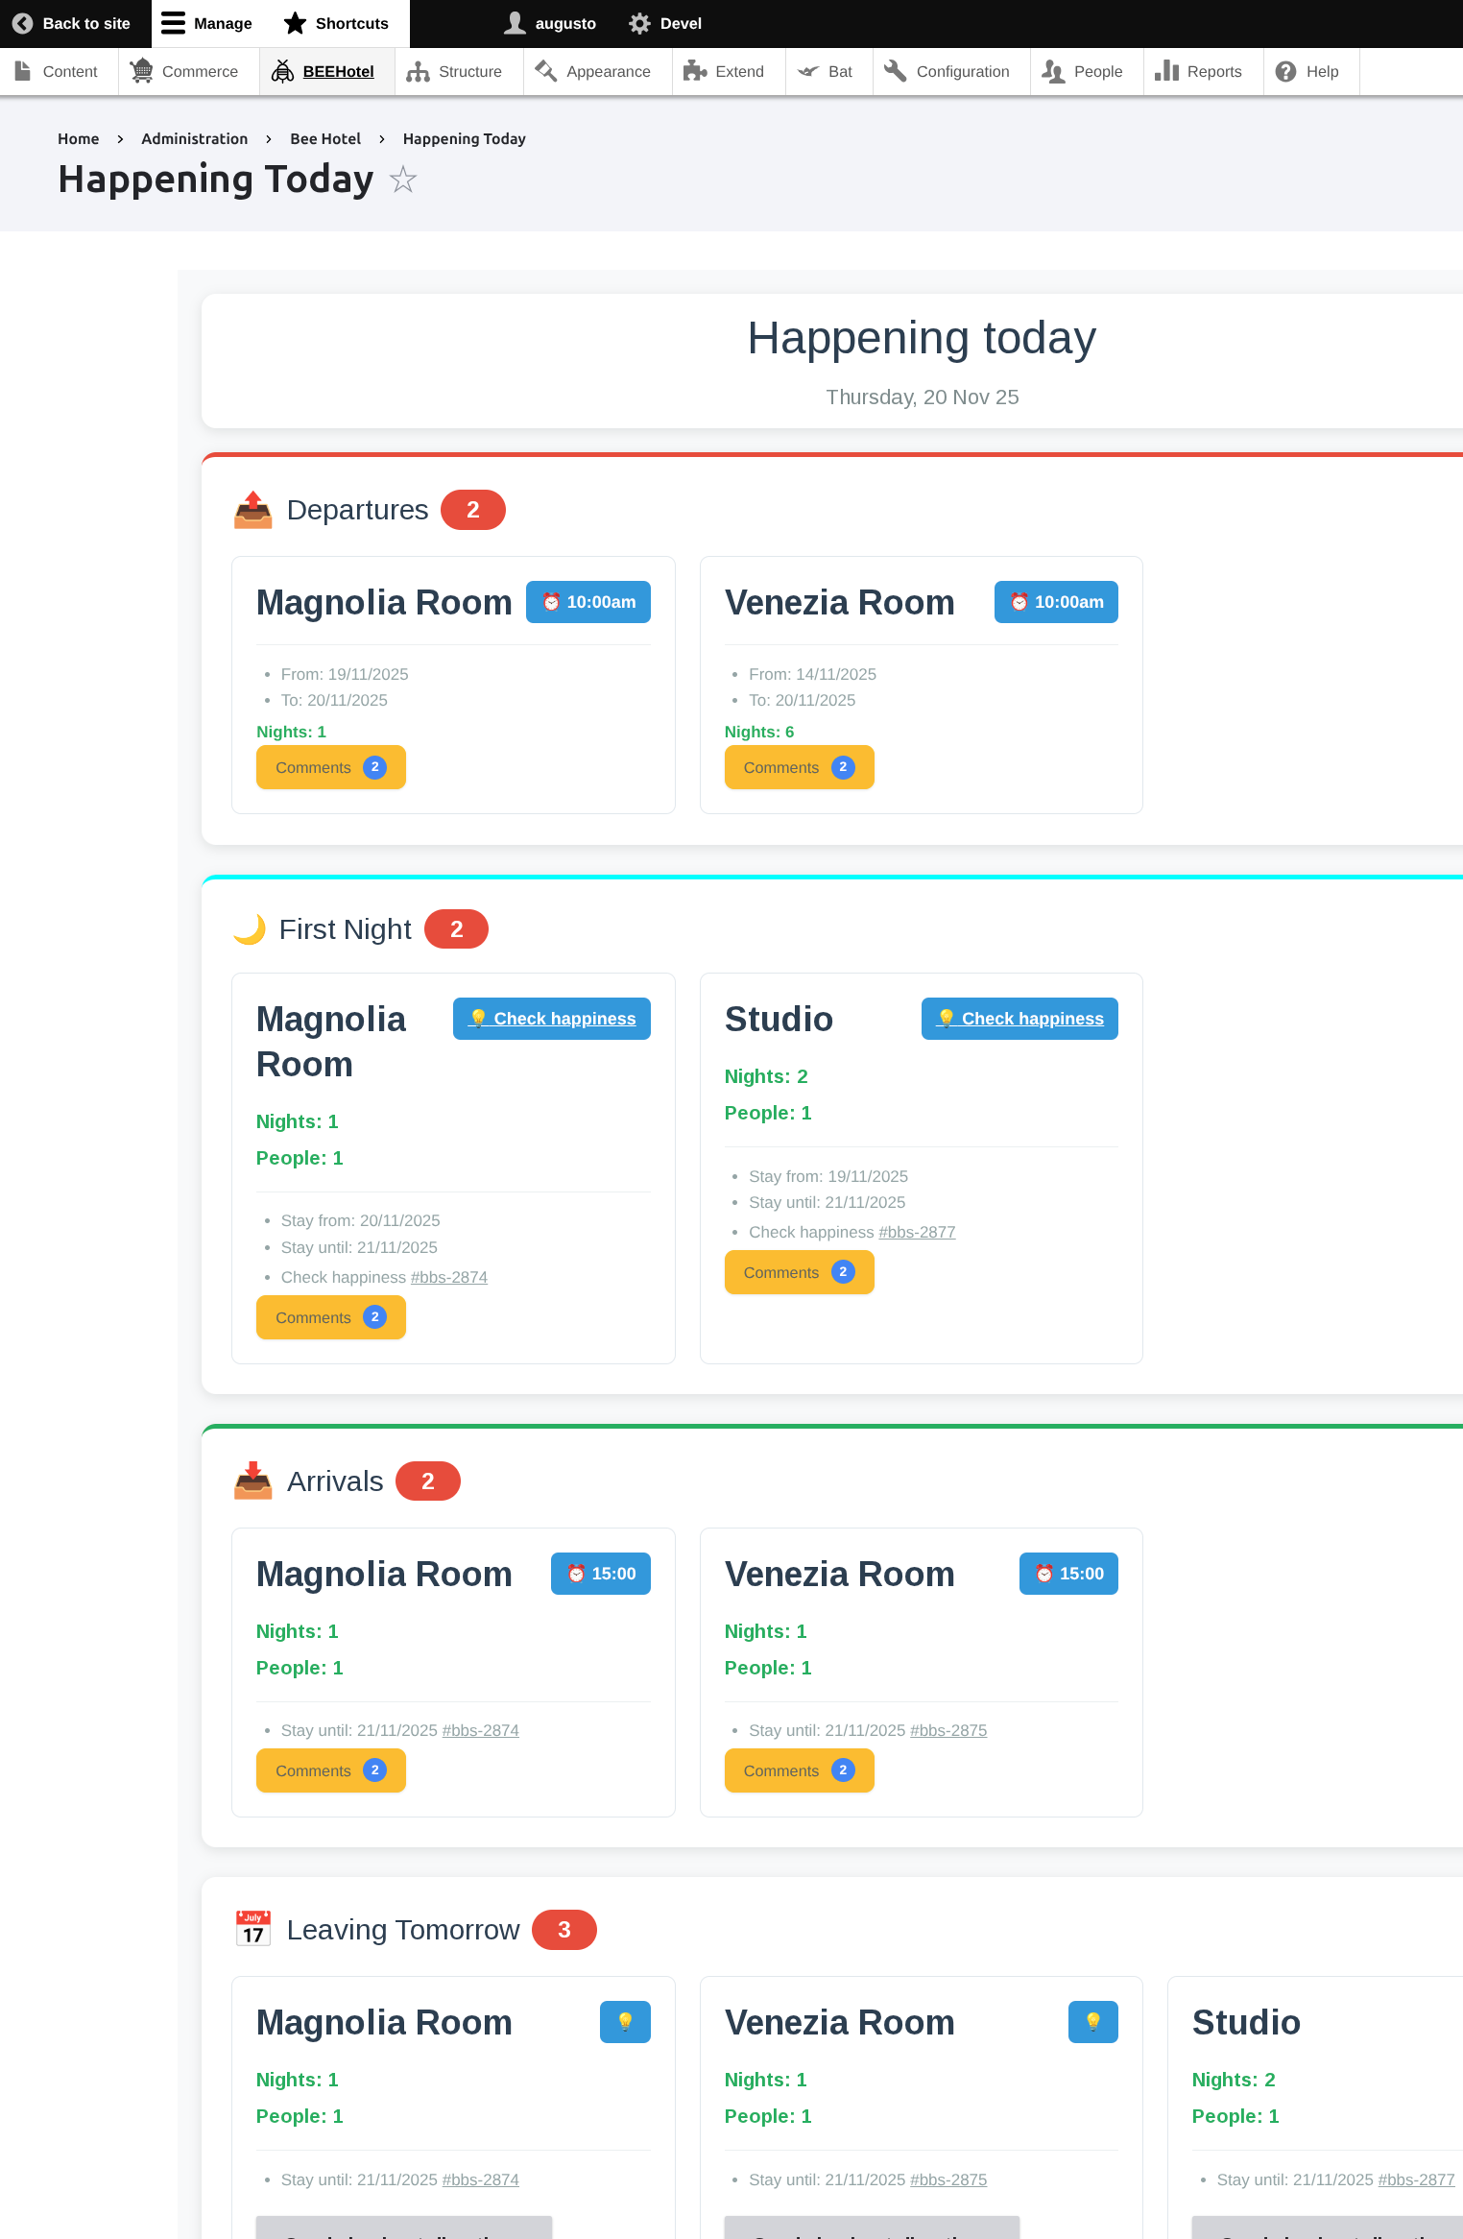Screen dimensions: 1463x2239
Task: Open the People admin menu
Action: tap(1087, 71)
